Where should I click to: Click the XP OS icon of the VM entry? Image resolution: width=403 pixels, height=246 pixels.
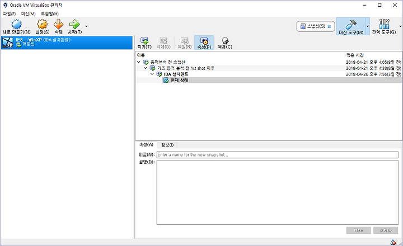(7, 42)
